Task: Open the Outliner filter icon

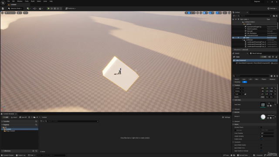Action: (x=235, y=16)
